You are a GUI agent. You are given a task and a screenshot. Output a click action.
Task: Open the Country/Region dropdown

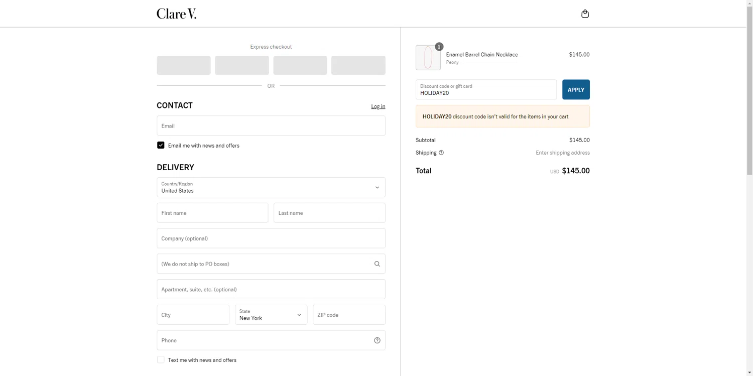[271, 187]
